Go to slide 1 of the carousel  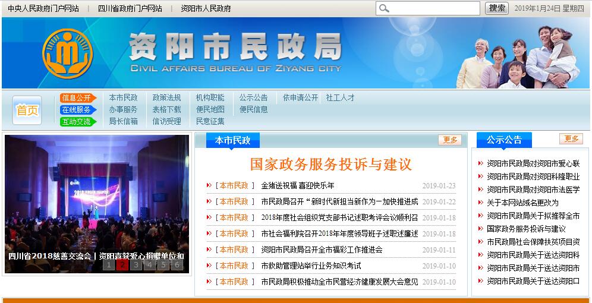(x=108, y=265)
